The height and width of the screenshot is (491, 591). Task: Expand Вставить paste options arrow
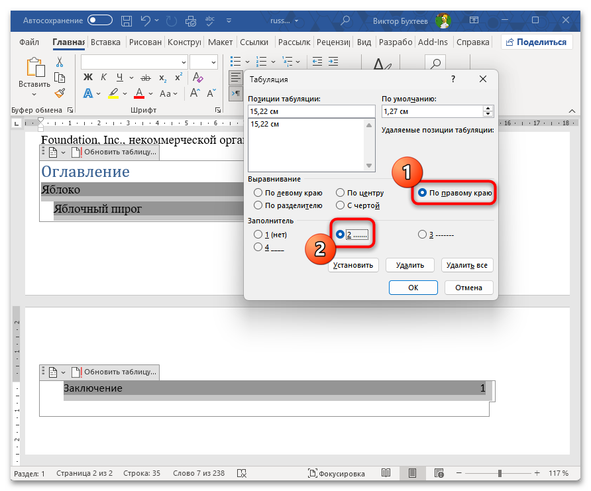click(x=34, y=95)
